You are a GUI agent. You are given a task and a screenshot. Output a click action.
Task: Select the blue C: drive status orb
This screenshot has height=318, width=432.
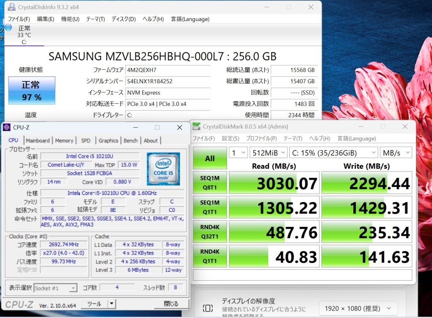(8, 27)
